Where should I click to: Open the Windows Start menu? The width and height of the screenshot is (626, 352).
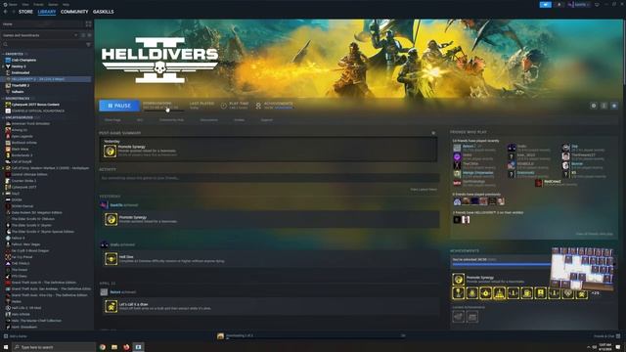point(6,347)
